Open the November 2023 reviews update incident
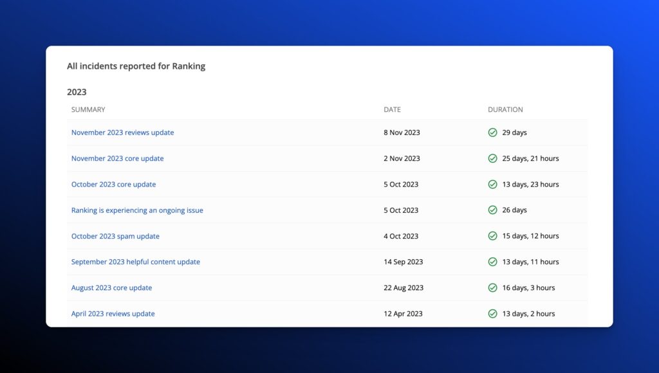Image resolution: width=659 pixels, height=373 pixels. point(122,132)
